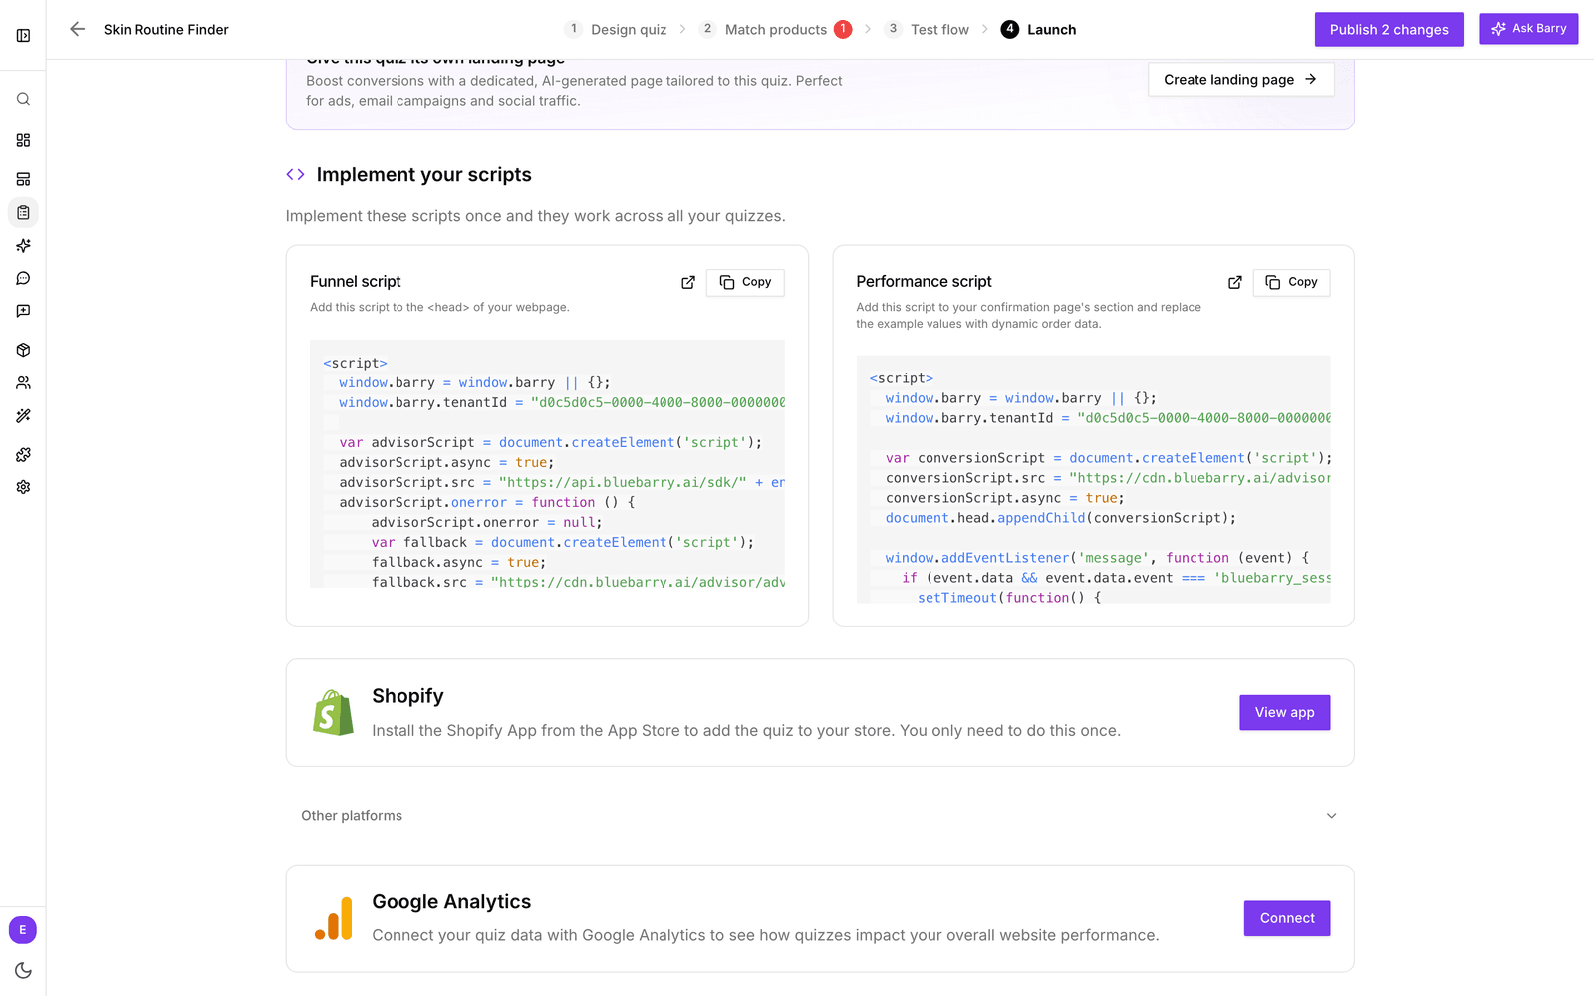Open the settings gear icon
The width and height of the screenshot is (1594, 996).
click(23, 487)
